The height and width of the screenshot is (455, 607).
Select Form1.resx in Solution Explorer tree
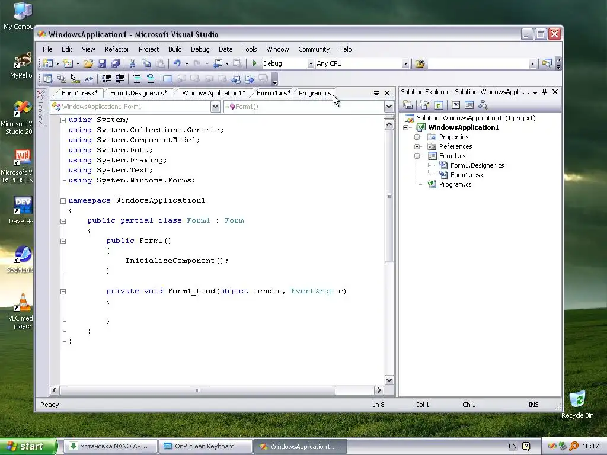point(467,175)
